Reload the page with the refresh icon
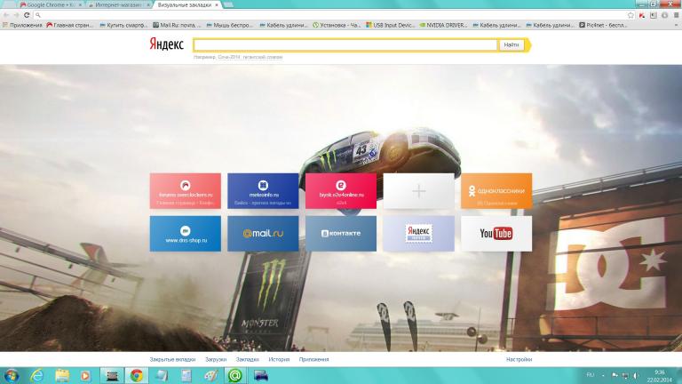Screen dimensions: 682x384 27,15
